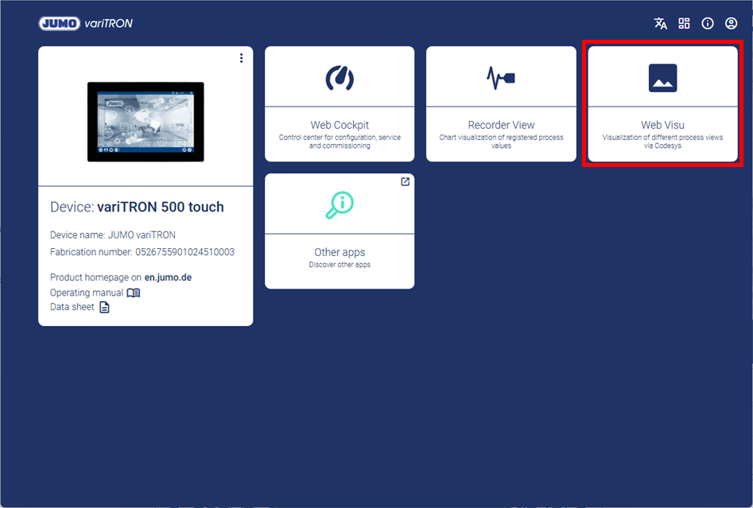Select the Recorder View title text

tap(501, 125)
